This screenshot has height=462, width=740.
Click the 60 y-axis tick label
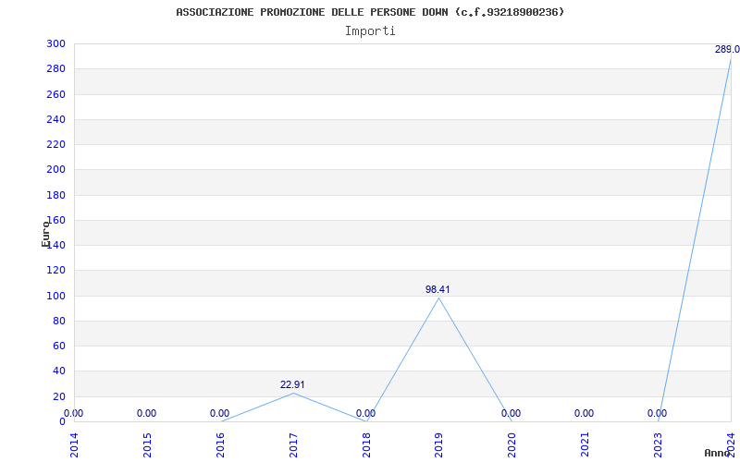click(x=59, y=346)
